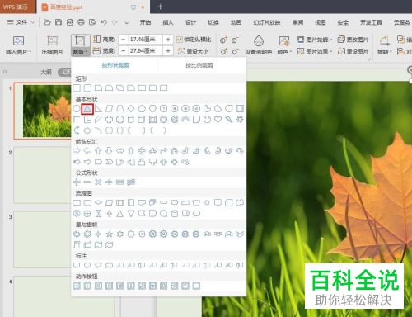Screen dimensions: 412x317
Task: Open the quick access toolbar customize arrow
Action: click(x=127, y=22)
